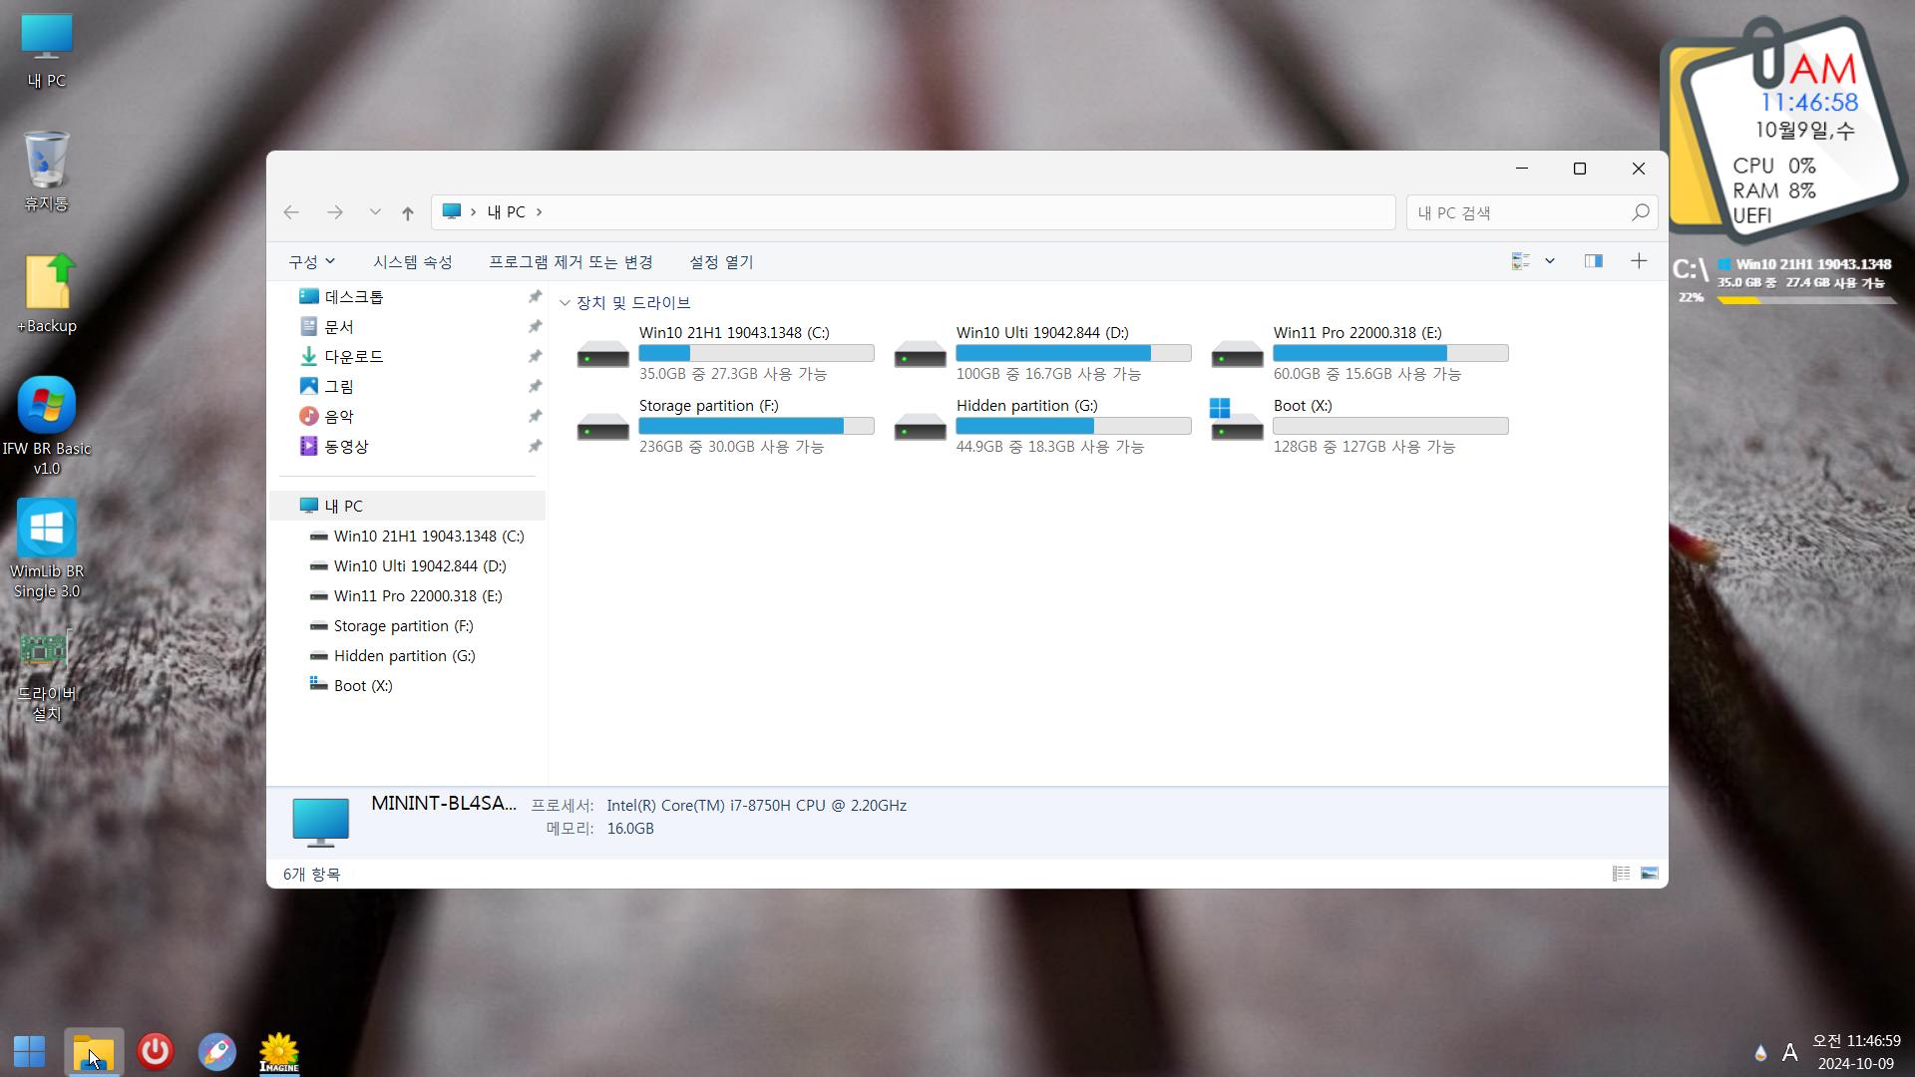The image size is (1915, 1077).
Task: Unpin 그림 with its pin icon
Action: click(535, 387)
